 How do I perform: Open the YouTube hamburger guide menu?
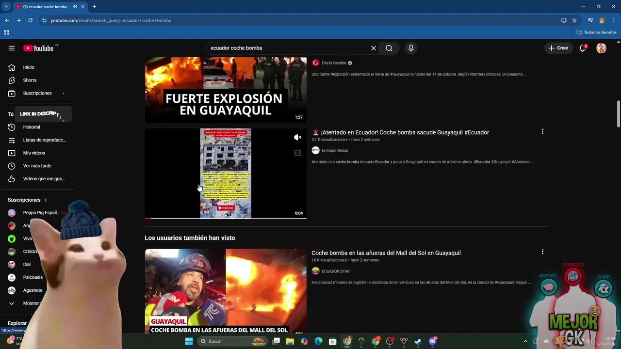point(12,48)
